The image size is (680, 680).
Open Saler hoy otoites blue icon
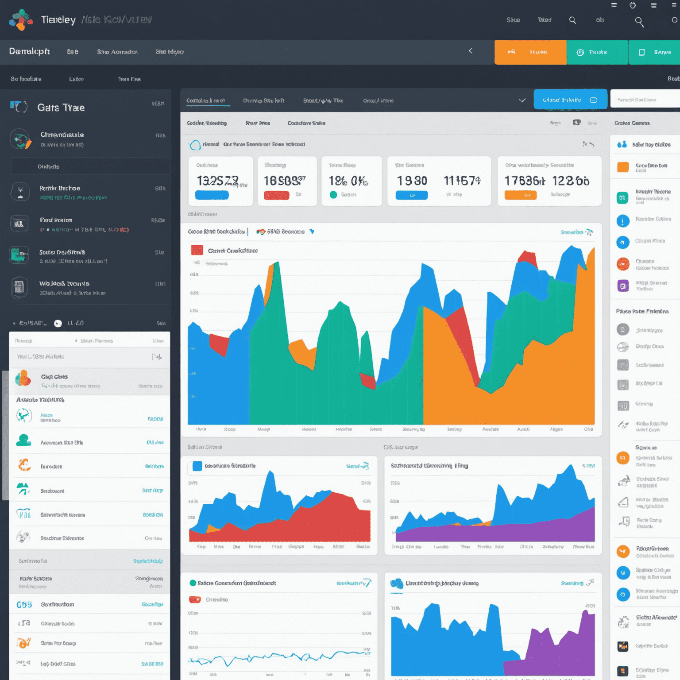(622, 144)
